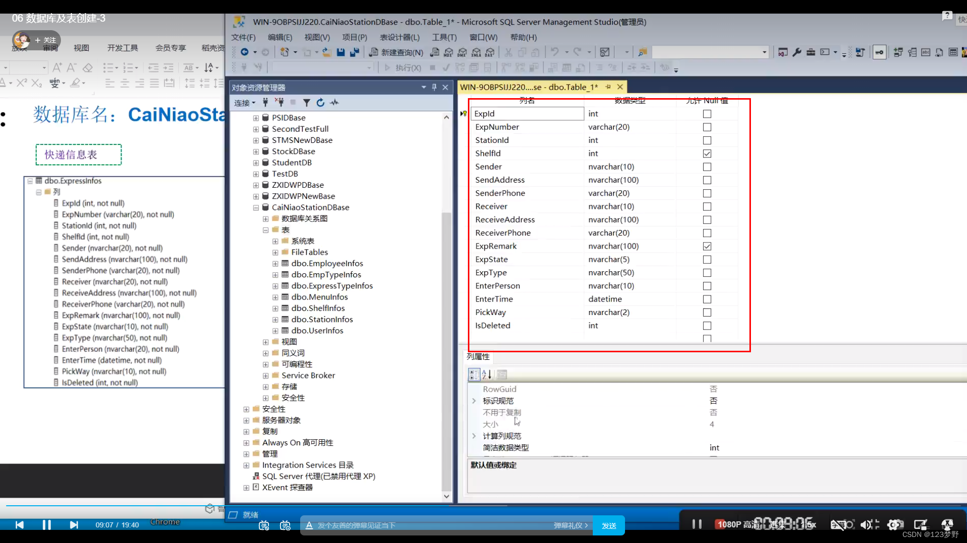Toggle Allow Nulls checkbox for Sender
Viewport: 967px width, 543px height.
coord(707,167)
